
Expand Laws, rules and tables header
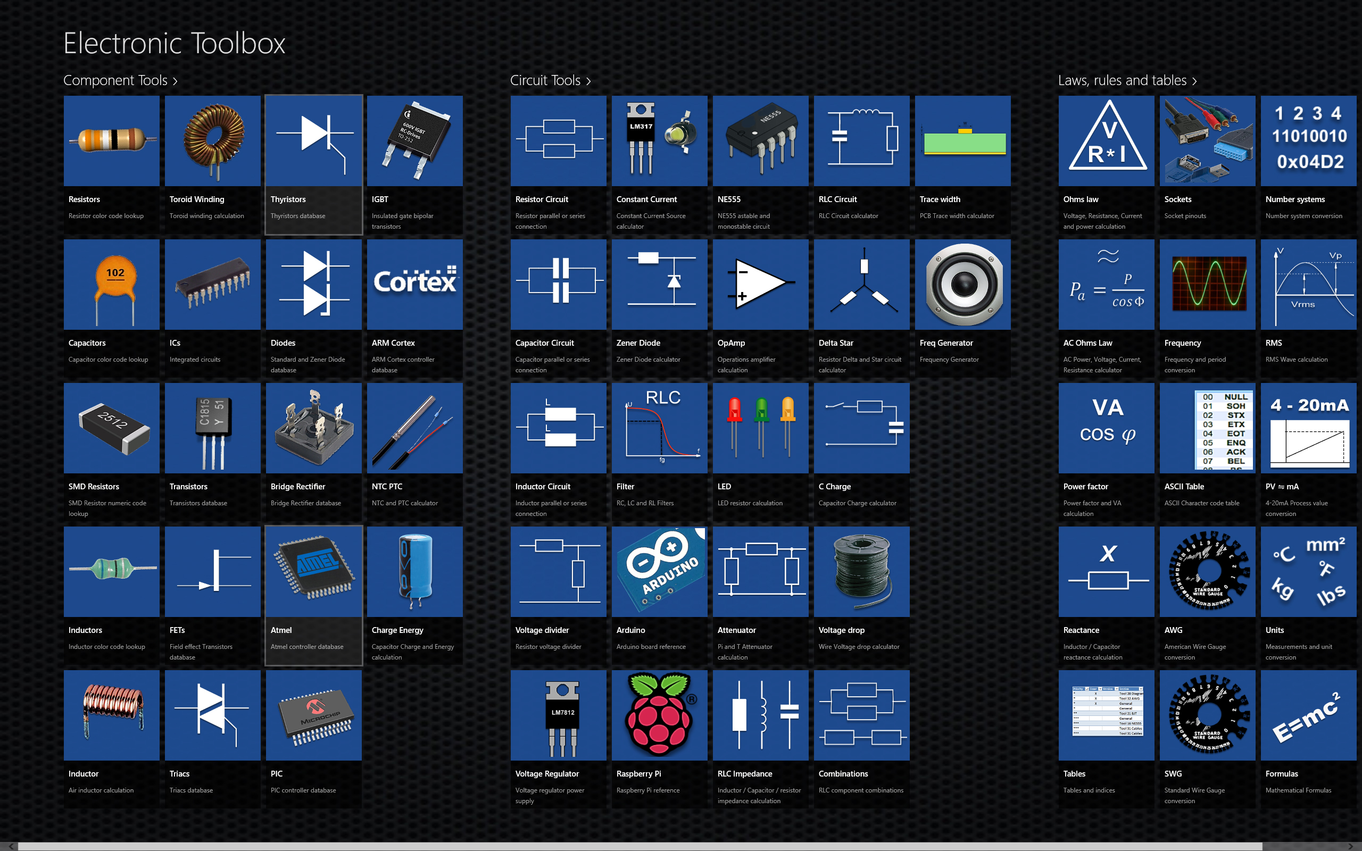1127,80
